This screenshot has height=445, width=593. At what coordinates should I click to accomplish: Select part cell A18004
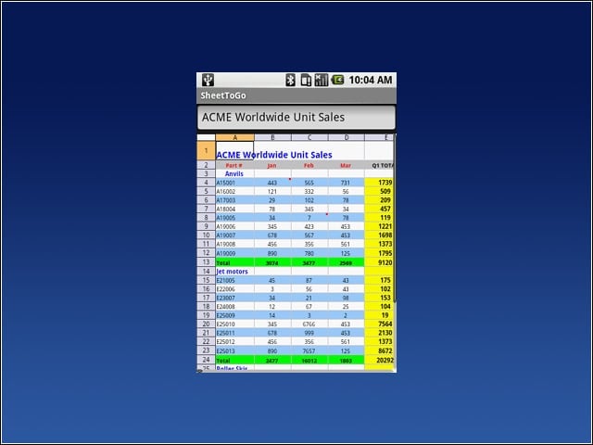click(x=234, y=209)
